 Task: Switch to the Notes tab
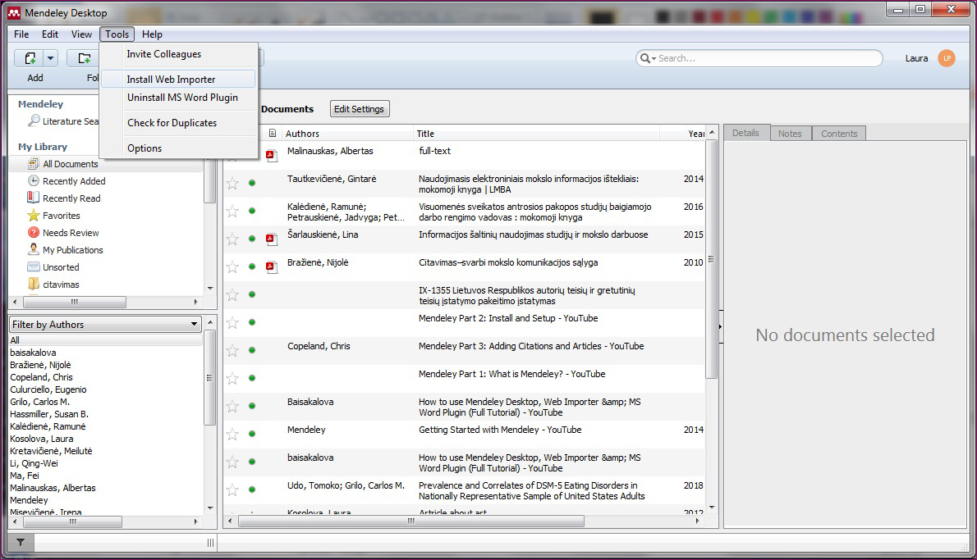point(790,134)
